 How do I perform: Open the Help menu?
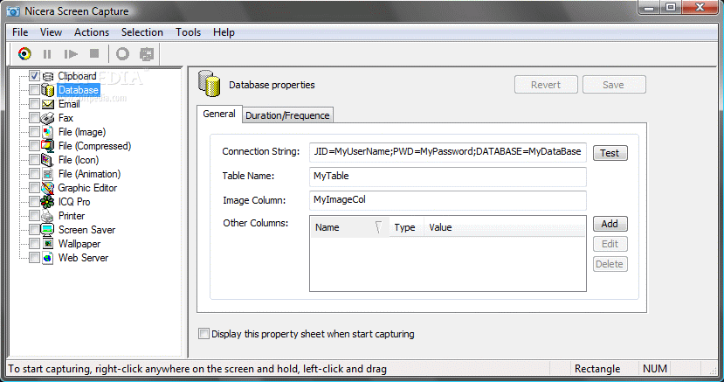[x=224, y=32]
